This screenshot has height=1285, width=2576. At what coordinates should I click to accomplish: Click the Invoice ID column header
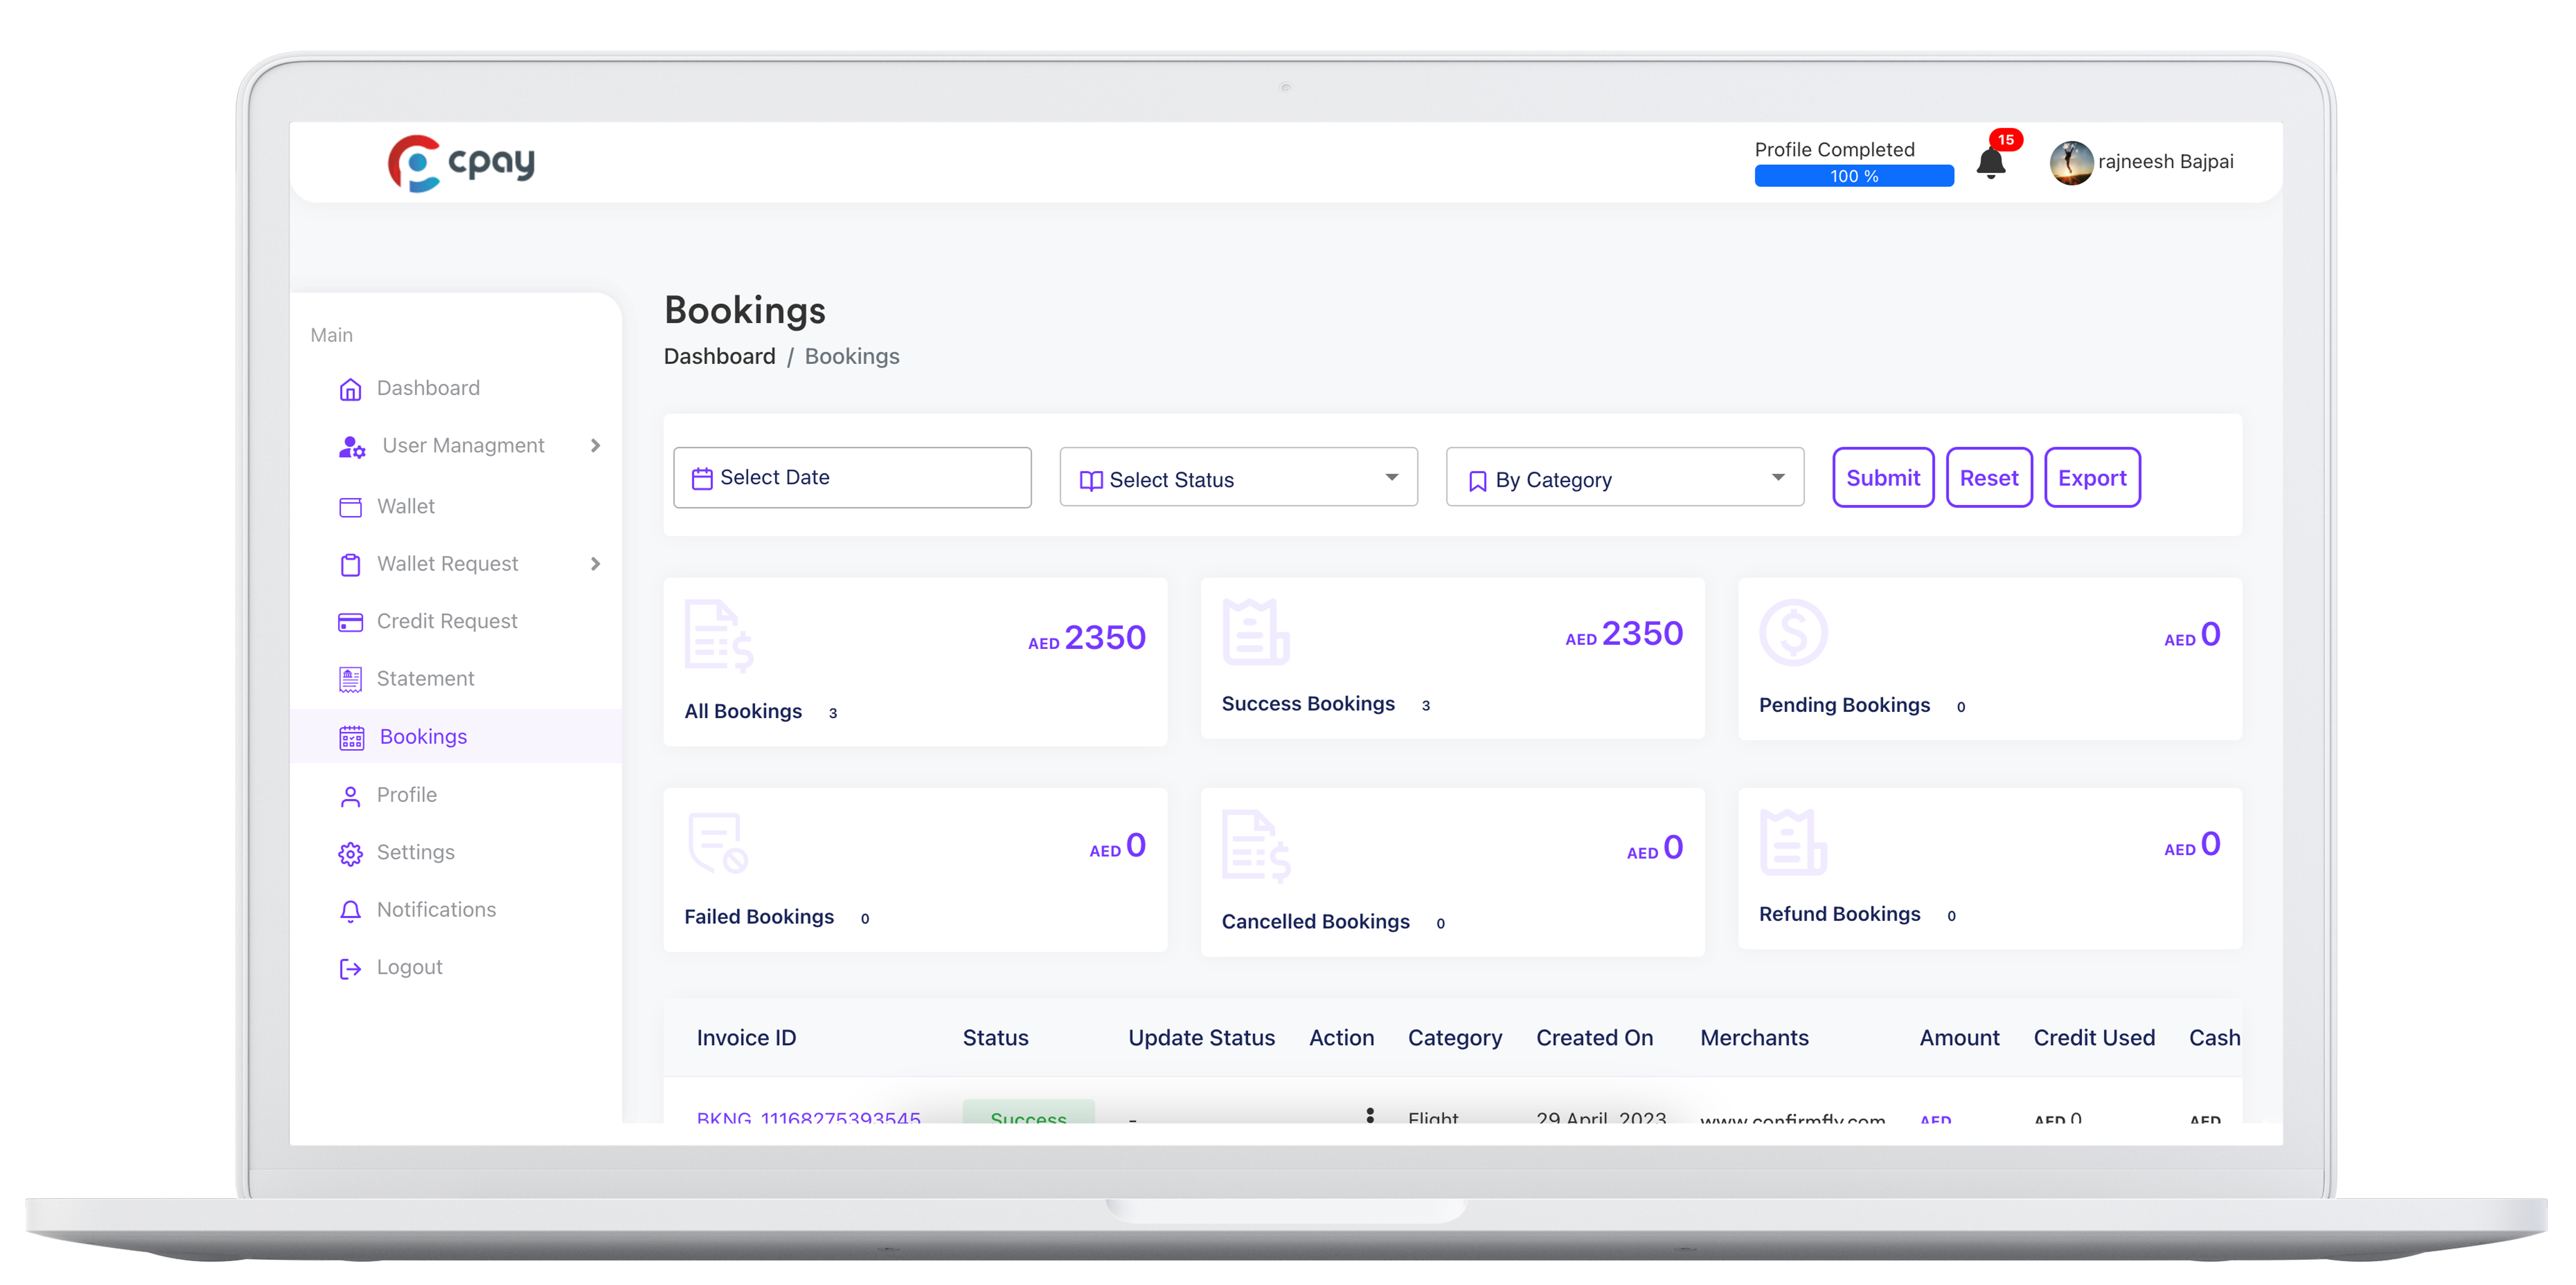747,1039
